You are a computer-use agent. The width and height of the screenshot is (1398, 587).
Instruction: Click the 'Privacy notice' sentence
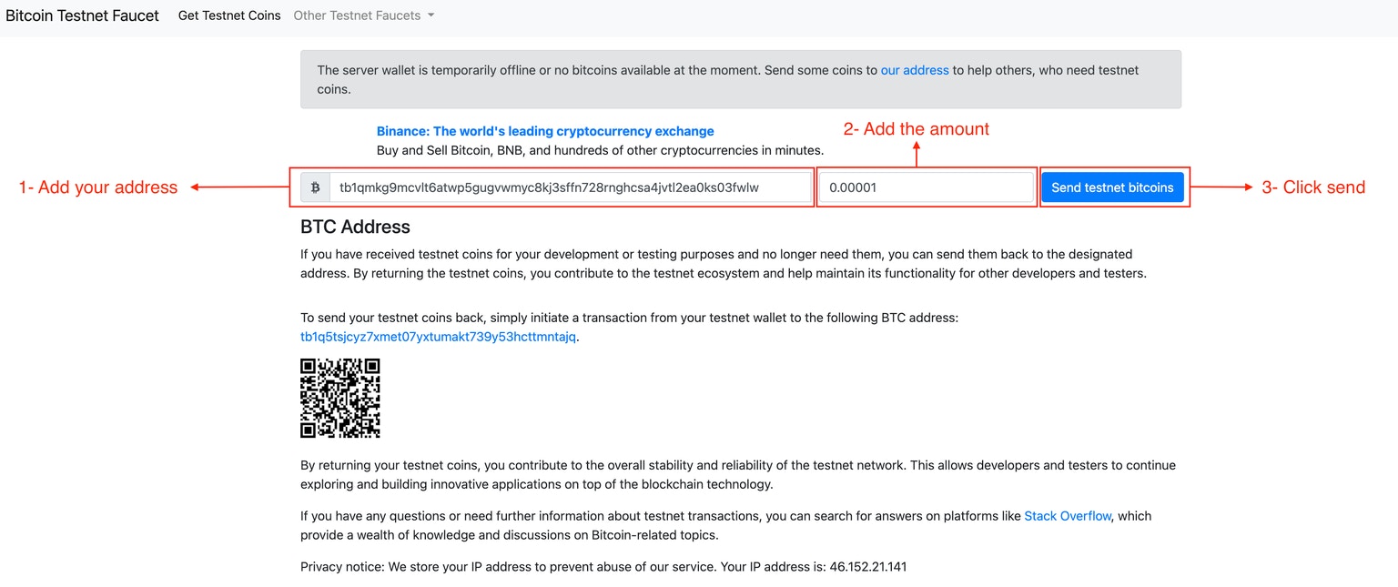point(603,567)
